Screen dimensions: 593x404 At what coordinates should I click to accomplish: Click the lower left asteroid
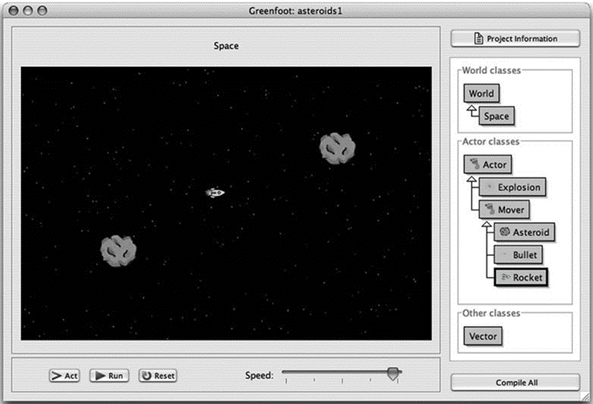117,251
